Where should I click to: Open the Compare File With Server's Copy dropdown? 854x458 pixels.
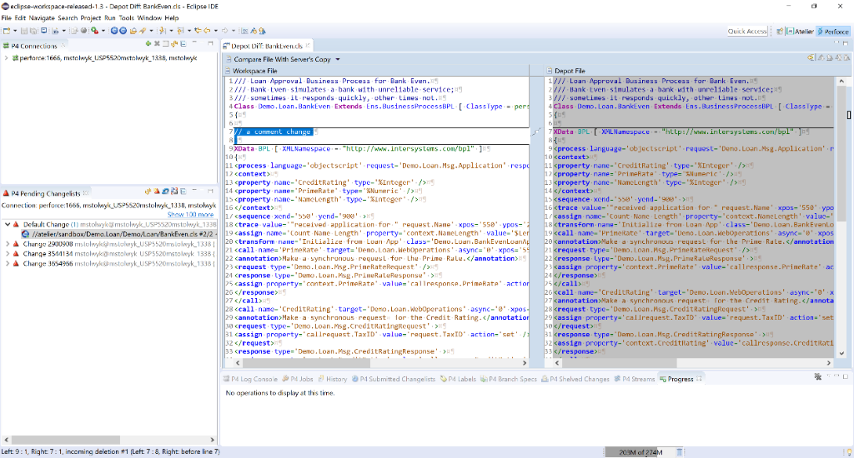pos(338,59)
